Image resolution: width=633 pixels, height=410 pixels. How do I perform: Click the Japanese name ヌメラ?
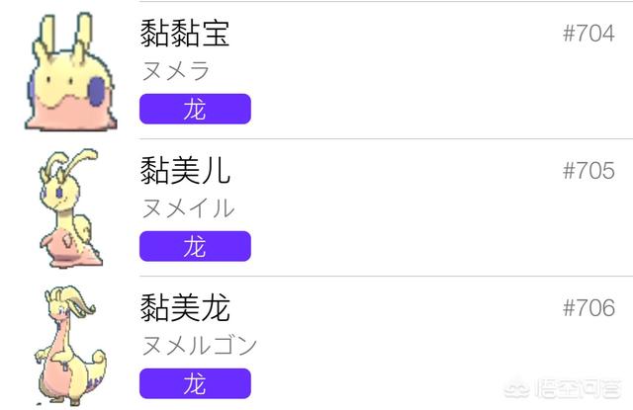176,70
